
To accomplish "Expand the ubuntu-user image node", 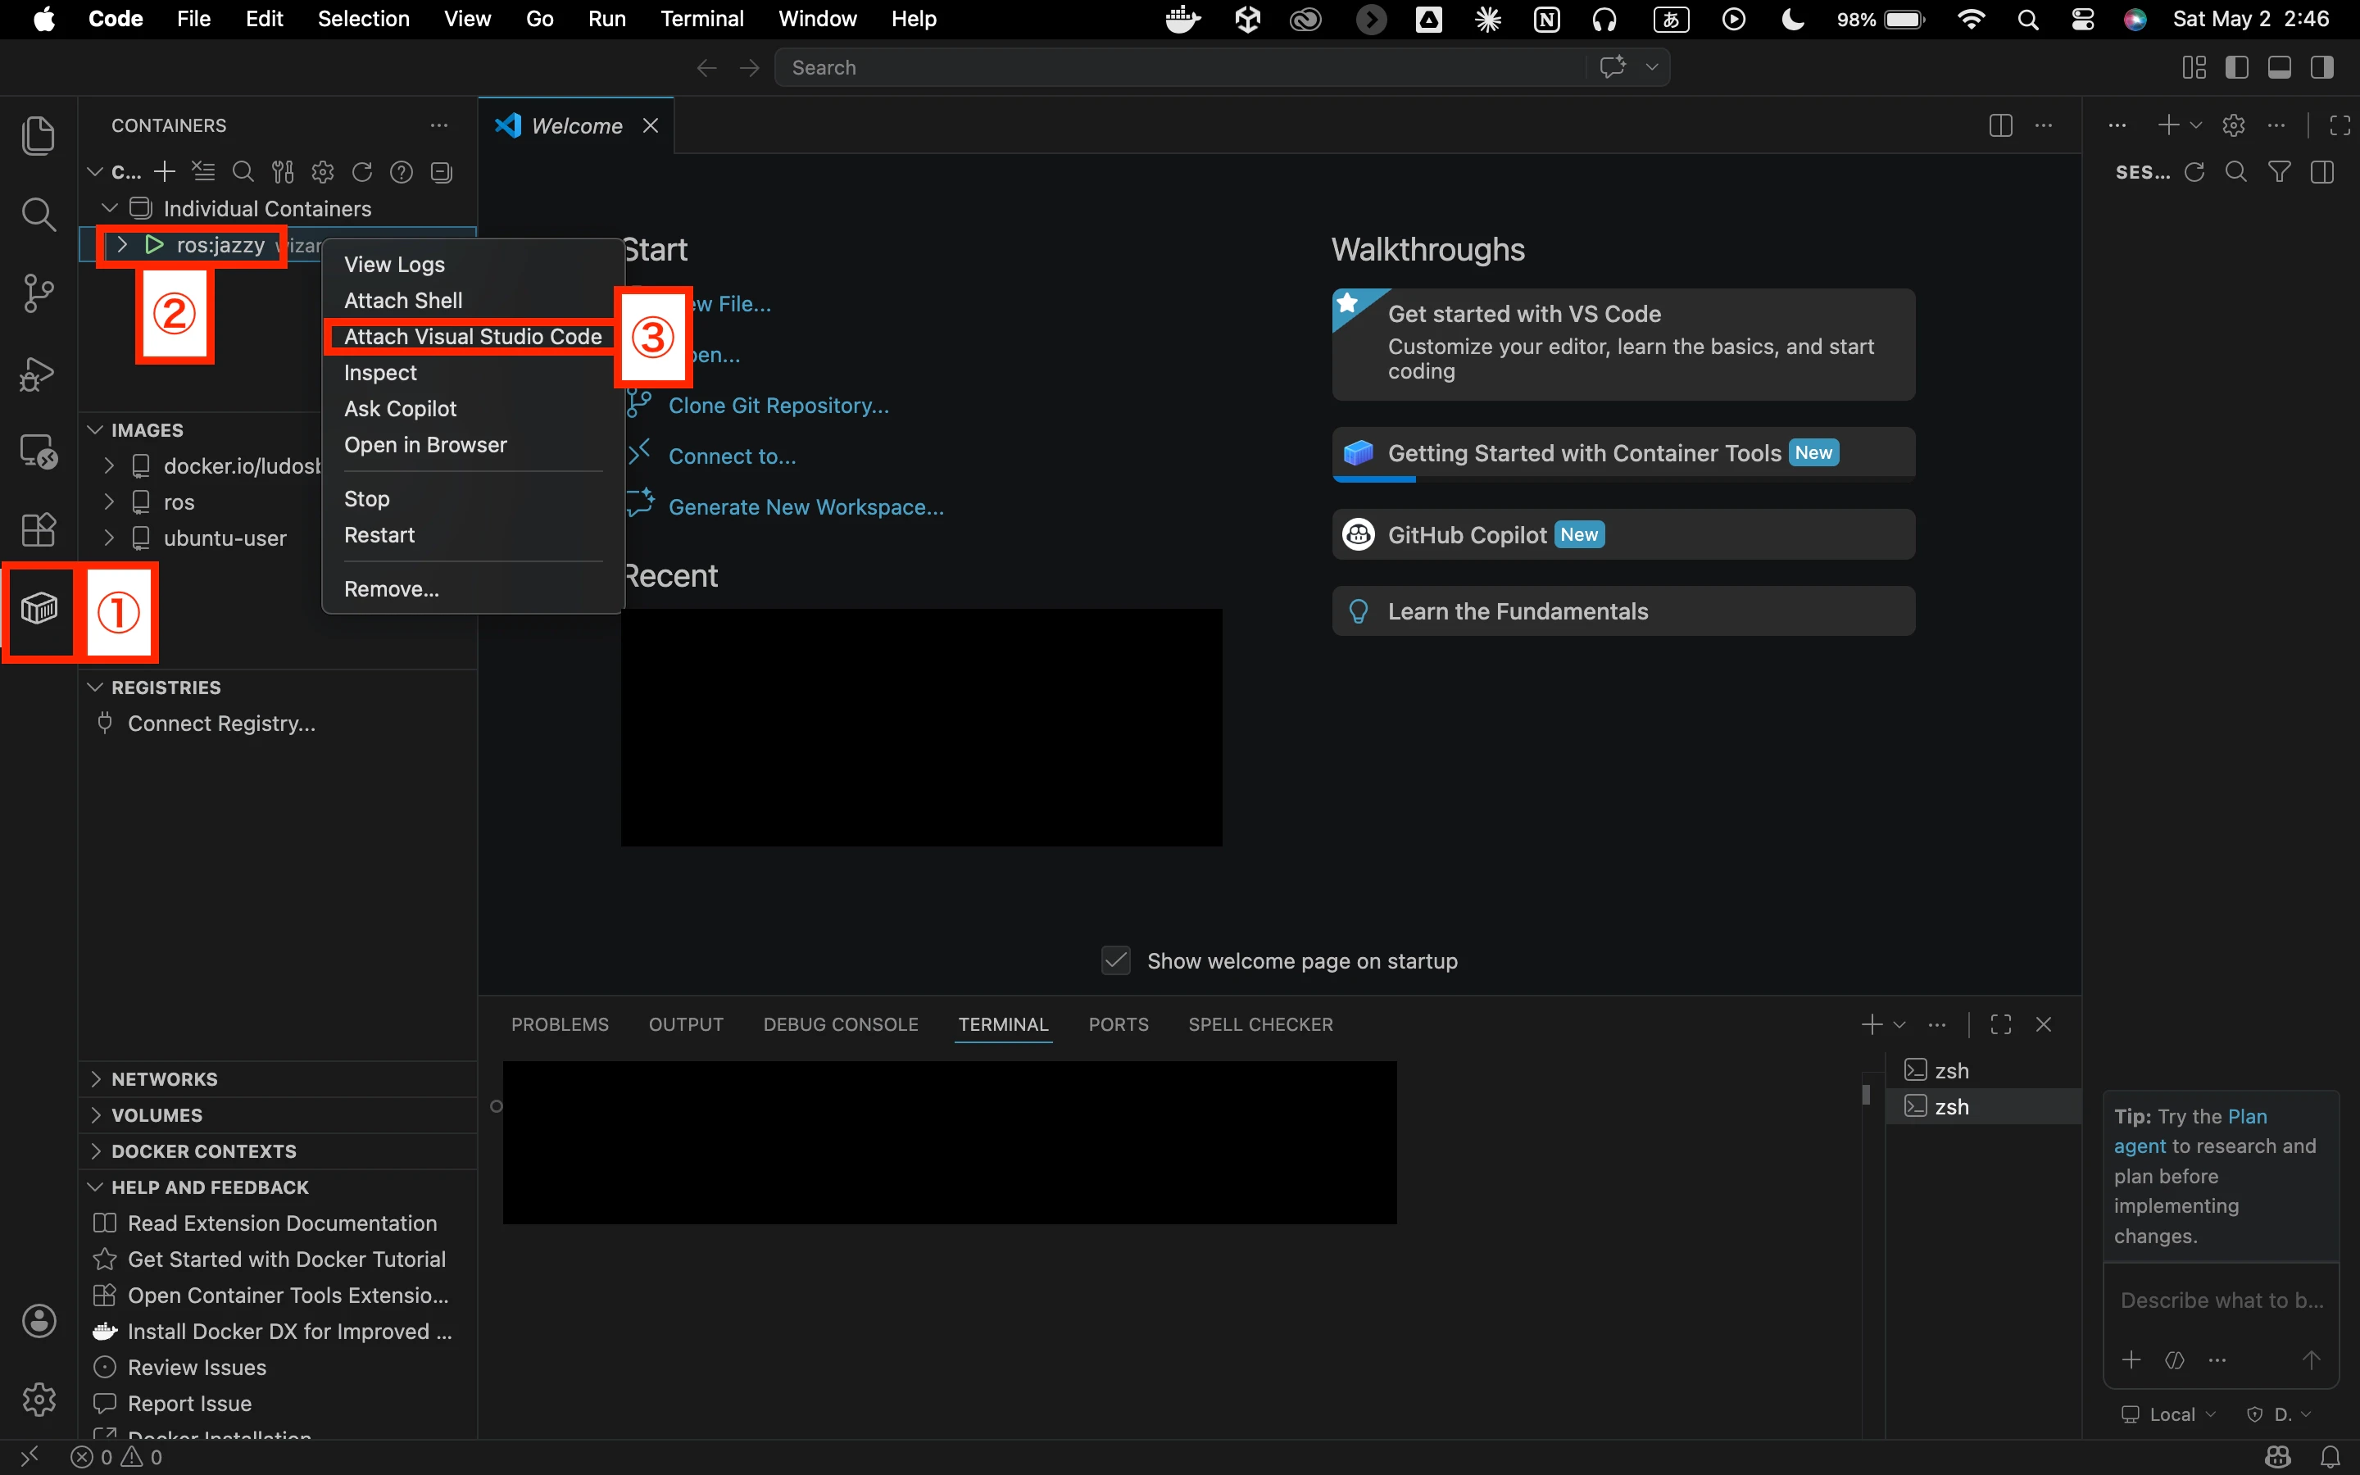I will click(x=109, y=538).
